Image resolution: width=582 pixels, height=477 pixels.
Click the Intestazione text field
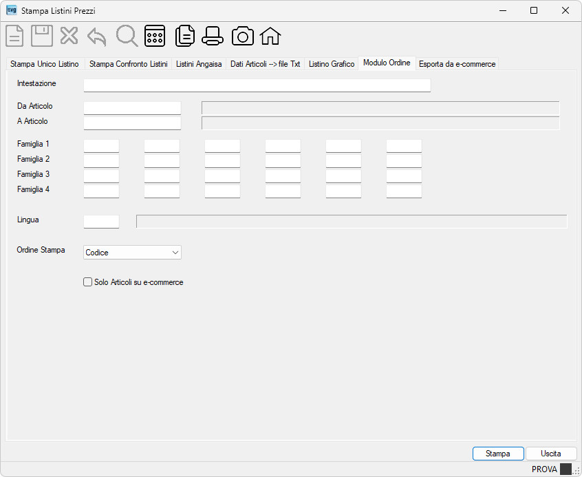[x=257, y=85]
